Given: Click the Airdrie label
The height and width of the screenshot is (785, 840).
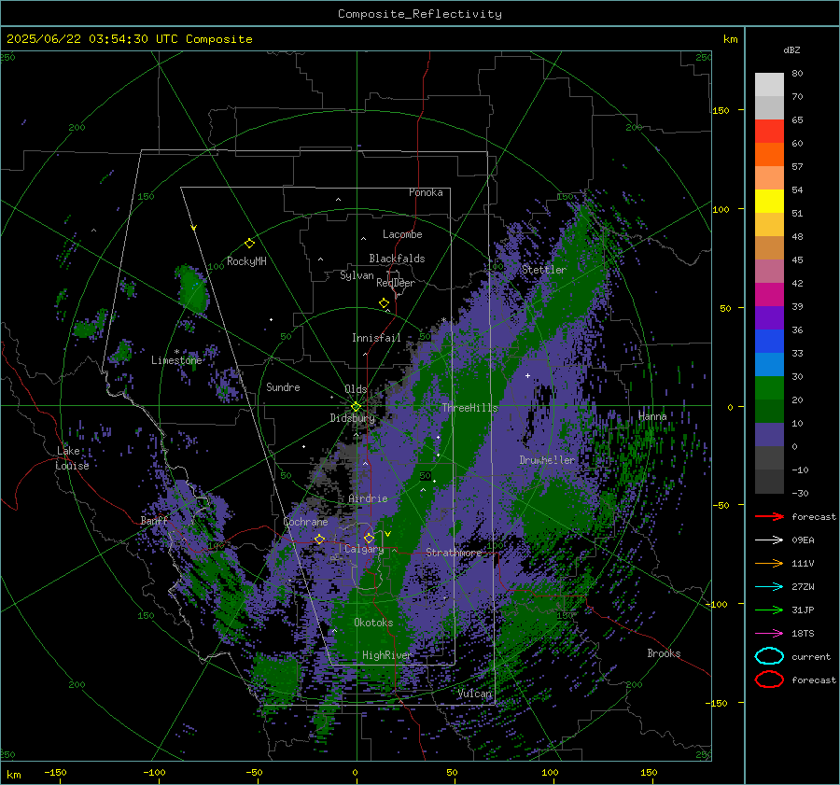Looking at the screenshot, I should pyautogui.click(x=368, y=498).
